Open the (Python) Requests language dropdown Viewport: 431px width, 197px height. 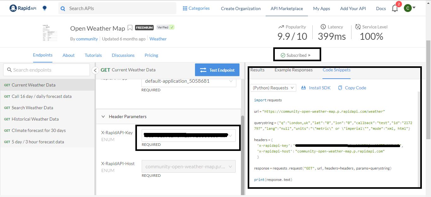click(273, 88)
